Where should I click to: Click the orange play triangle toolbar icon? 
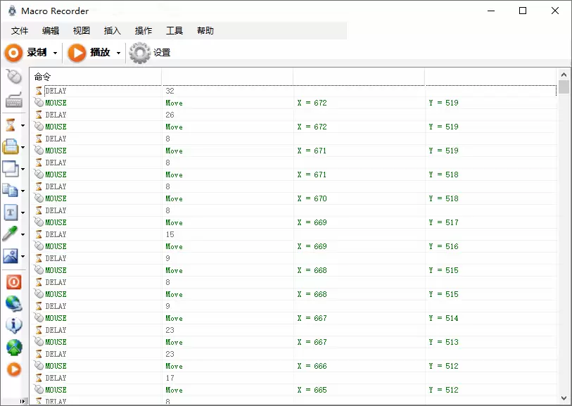77,53
